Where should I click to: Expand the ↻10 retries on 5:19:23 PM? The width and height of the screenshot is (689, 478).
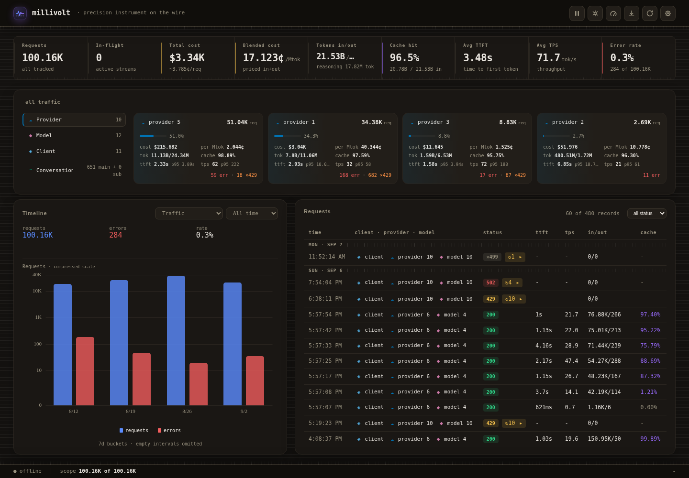[514, 424]
